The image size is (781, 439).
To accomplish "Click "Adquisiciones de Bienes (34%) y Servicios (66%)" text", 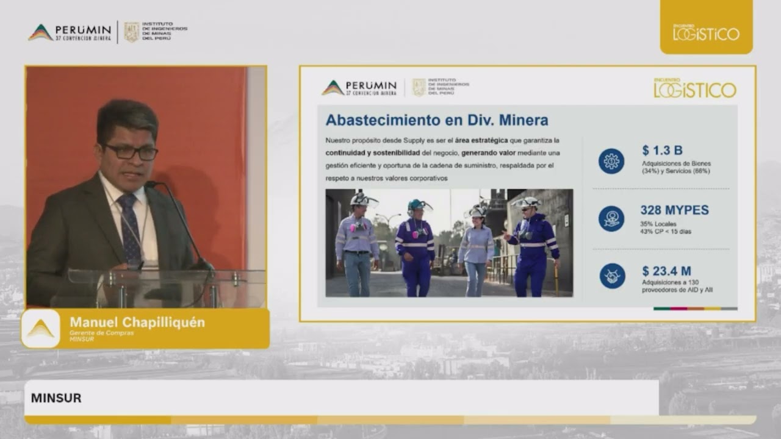I will (676, 168).
